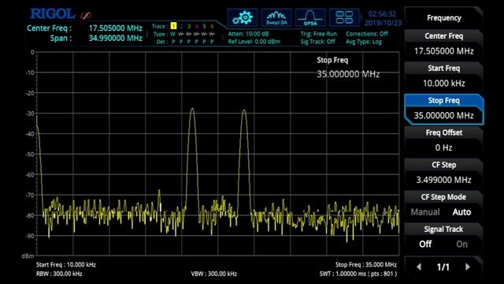Click the Span readout 34.990000 MHz

click(x=116, y=38)
